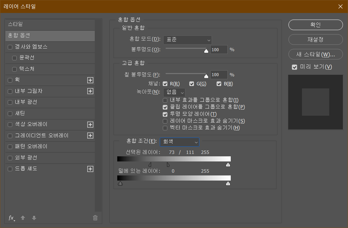
Task: Tick the 색상 오버레이 checkbox
Action: [10, 125]
